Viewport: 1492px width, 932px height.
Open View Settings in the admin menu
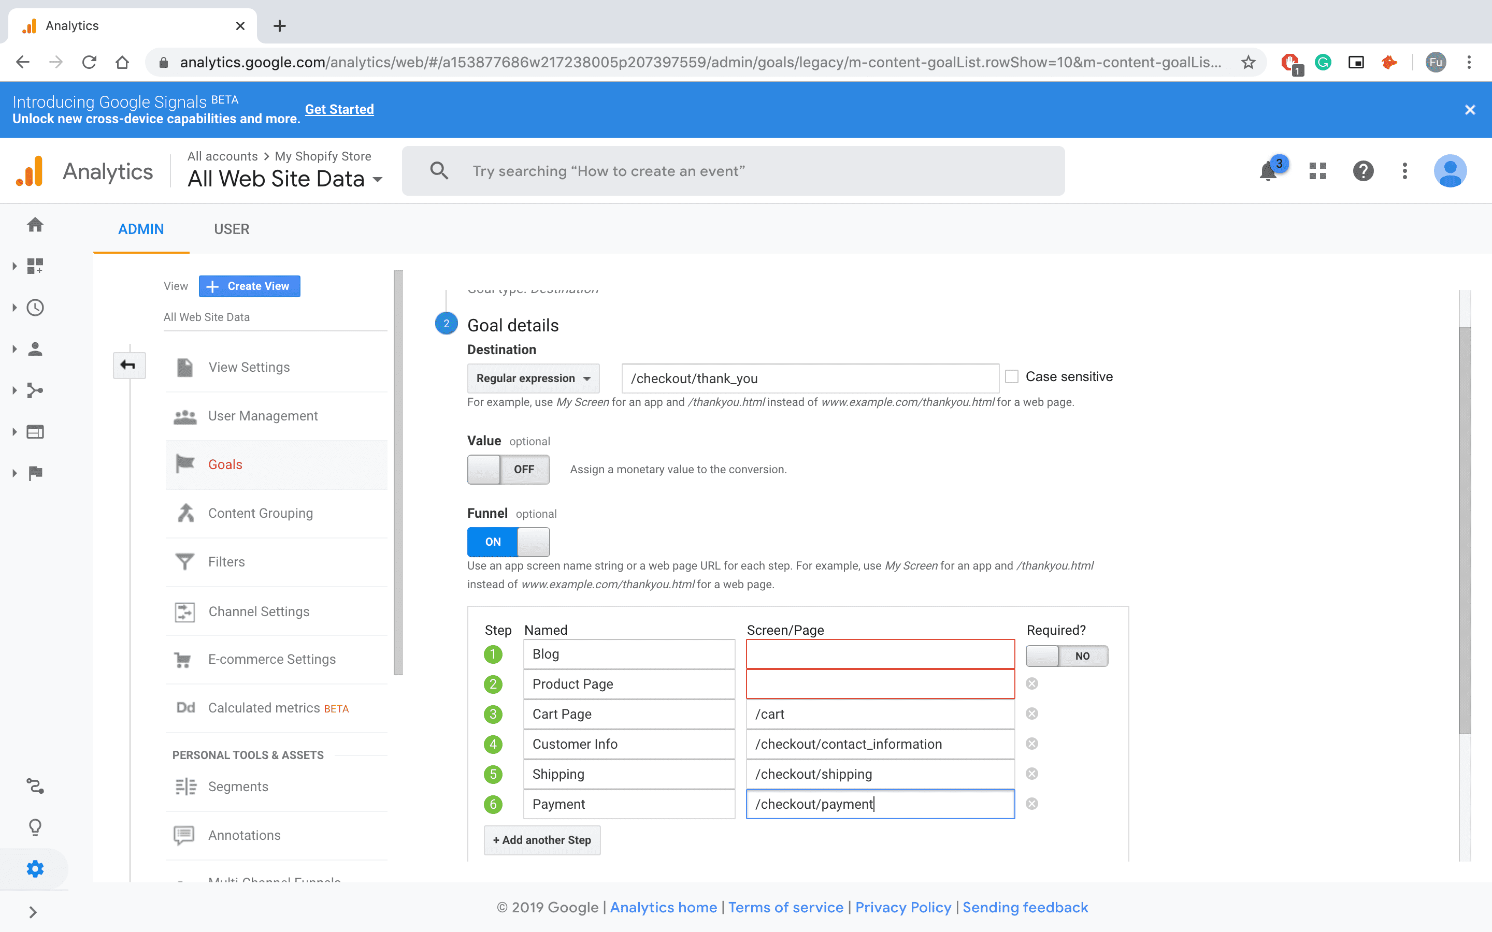tap(276, 368)
